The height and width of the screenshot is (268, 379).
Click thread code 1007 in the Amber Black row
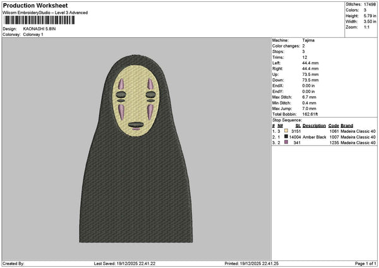click(x=334, y=137)
